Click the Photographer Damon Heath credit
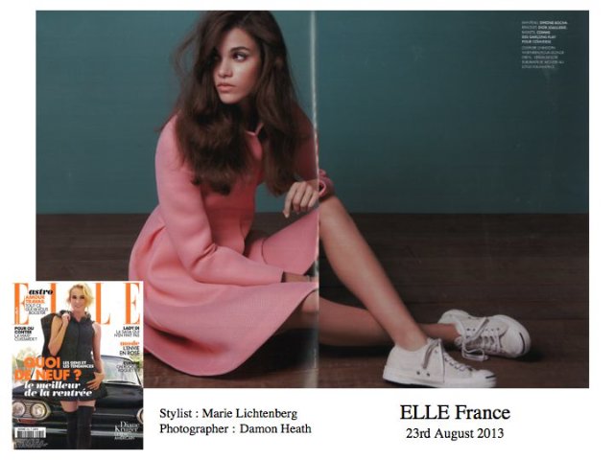This screenshot has height=460, width=614. coord(235,428)
